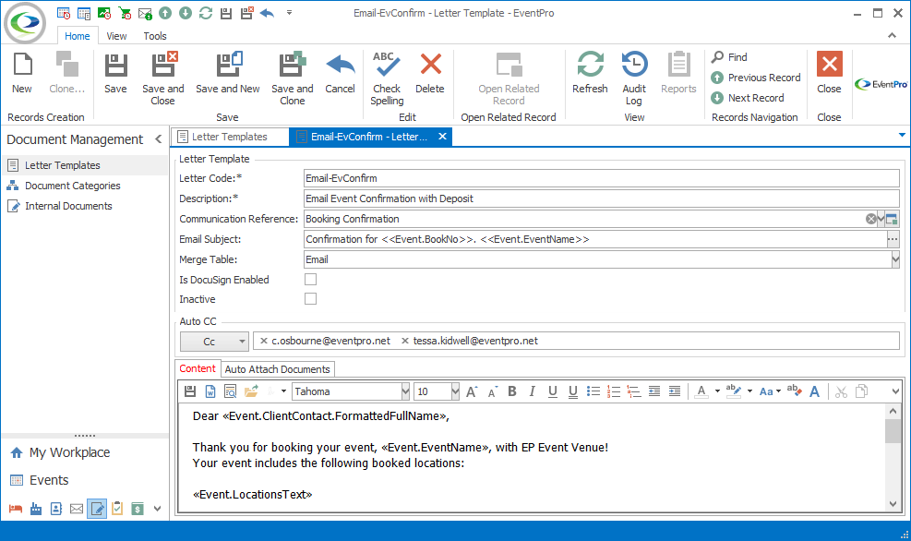This screenshot has height=541, width=911.
Task: Open the clipboard tasks icon in sidebar
Action: tap(117, 509)
